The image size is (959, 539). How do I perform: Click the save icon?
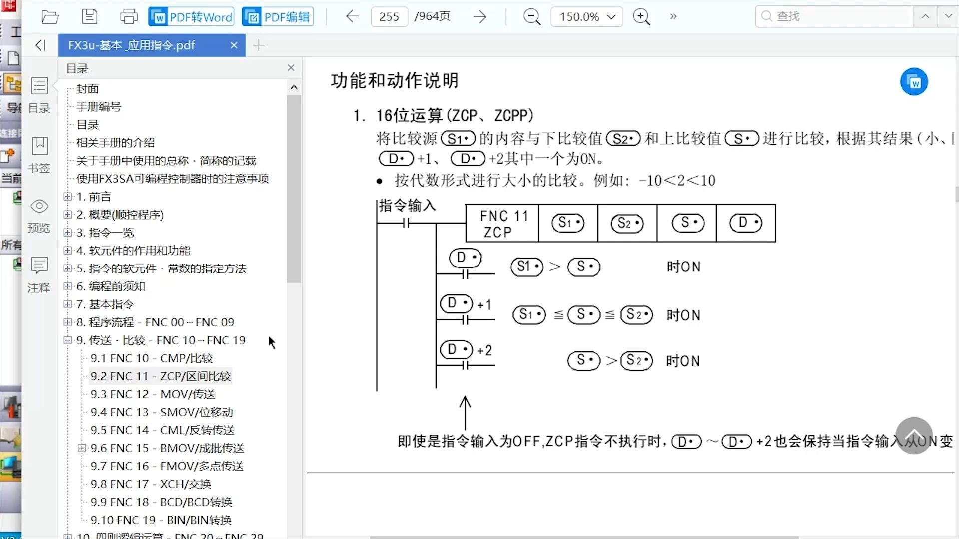coord(90,16)
